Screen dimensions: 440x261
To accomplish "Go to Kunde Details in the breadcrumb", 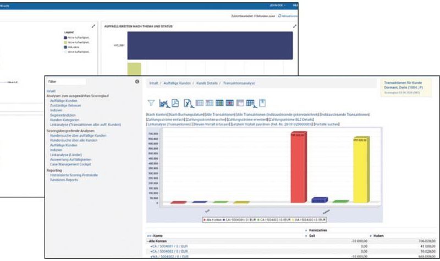I will tap(207, 83).
